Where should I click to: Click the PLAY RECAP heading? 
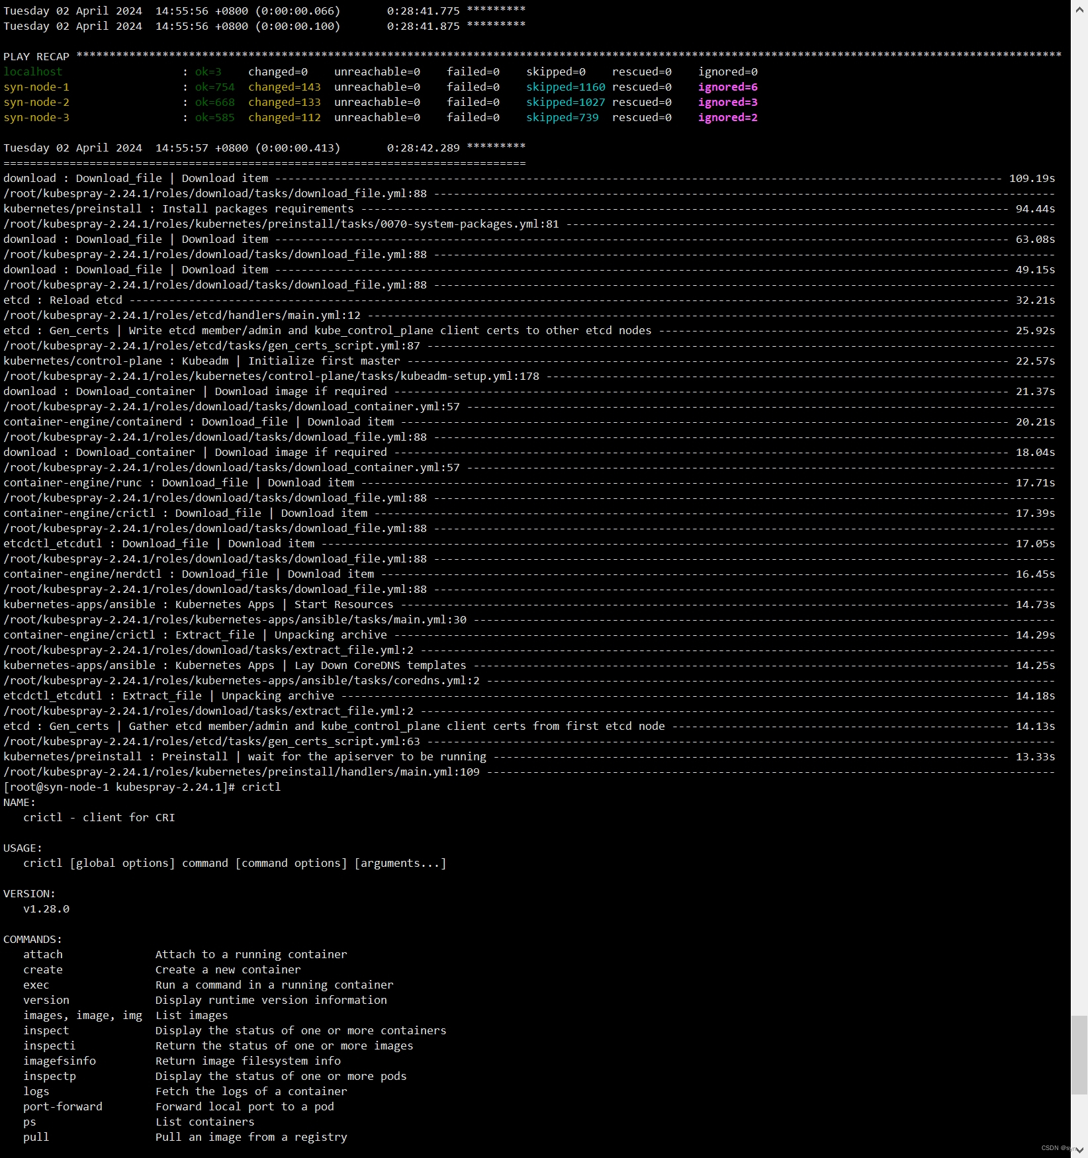(x=36, y=57)
